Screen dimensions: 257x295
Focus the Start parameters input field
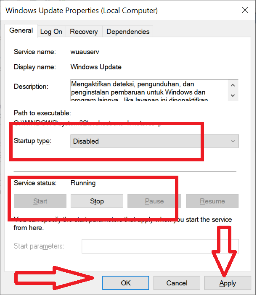160,246
